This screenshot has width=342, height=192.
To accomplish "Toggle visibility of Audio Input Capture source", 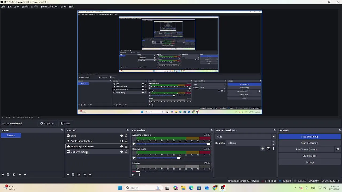I will pos(122,141).
